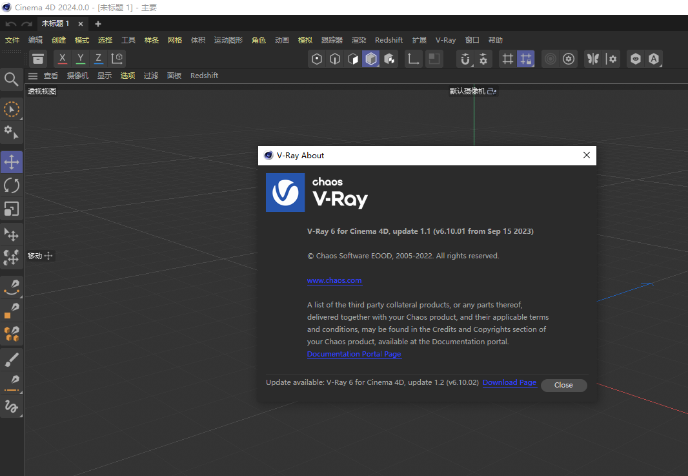Switch to edges mode icon
The height and width of the screenshot is (476, 688).
click(335, 59)
